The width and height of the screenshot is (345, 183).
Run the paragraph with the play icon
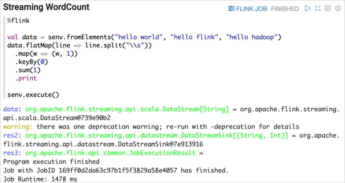point(308,8)
